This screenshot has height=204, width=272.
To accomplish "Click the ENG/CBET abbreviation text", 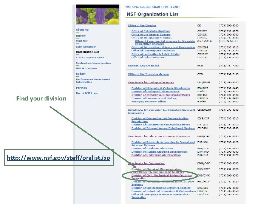I will pyautogui.click(x=204, y=169).
